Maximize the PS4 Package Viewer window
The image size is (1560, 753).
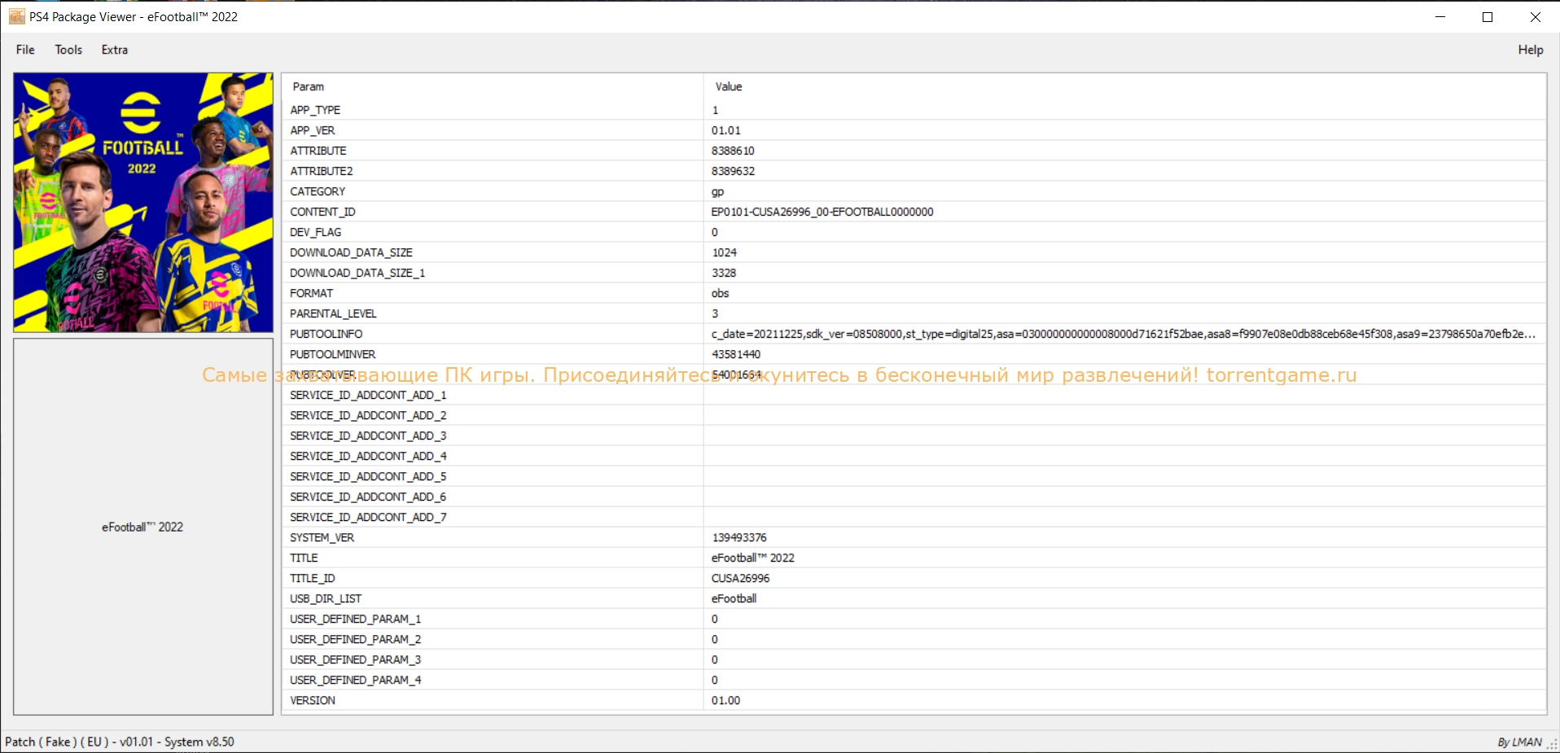click(x=1488, y=17)
